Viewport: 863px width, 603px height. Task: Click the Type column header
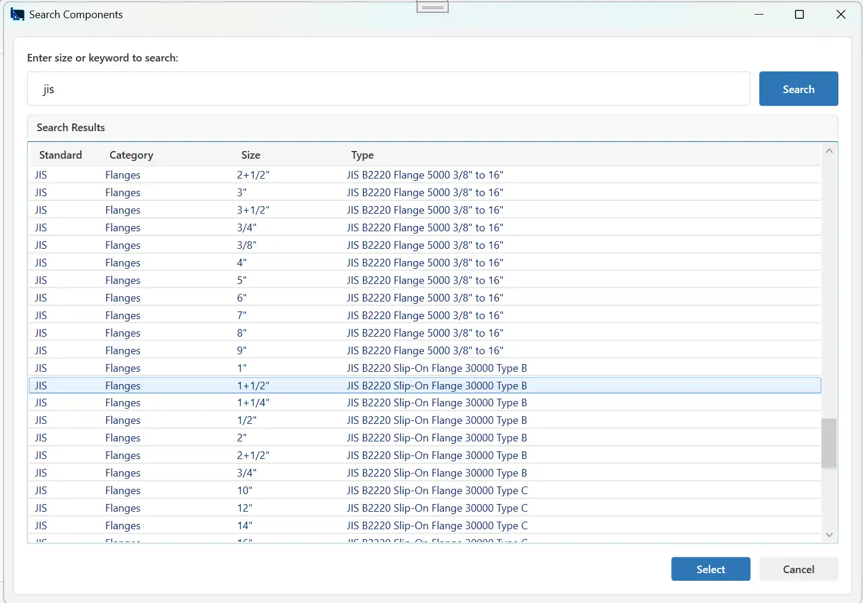point(363,155)
